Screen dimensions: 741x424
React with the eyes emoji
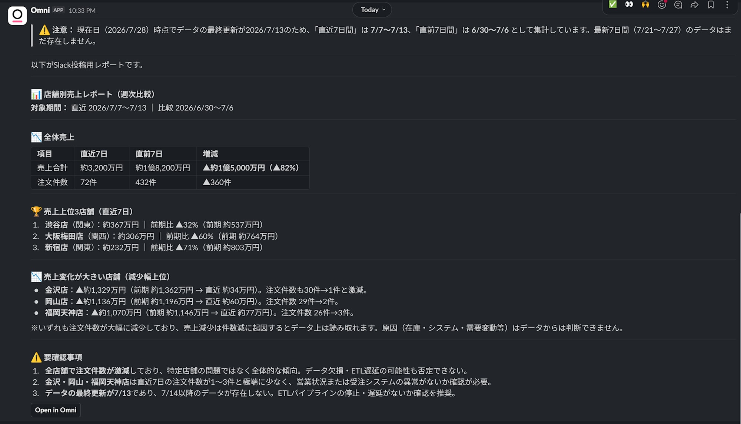coord(629,4)
